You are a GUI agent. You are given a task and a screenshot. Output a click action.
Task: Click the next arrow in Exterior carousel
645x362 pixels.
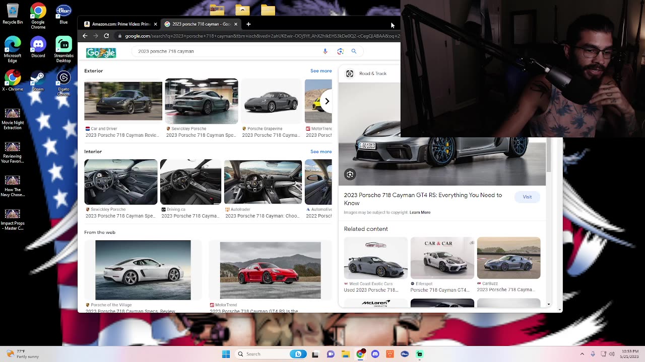(327, 101)
